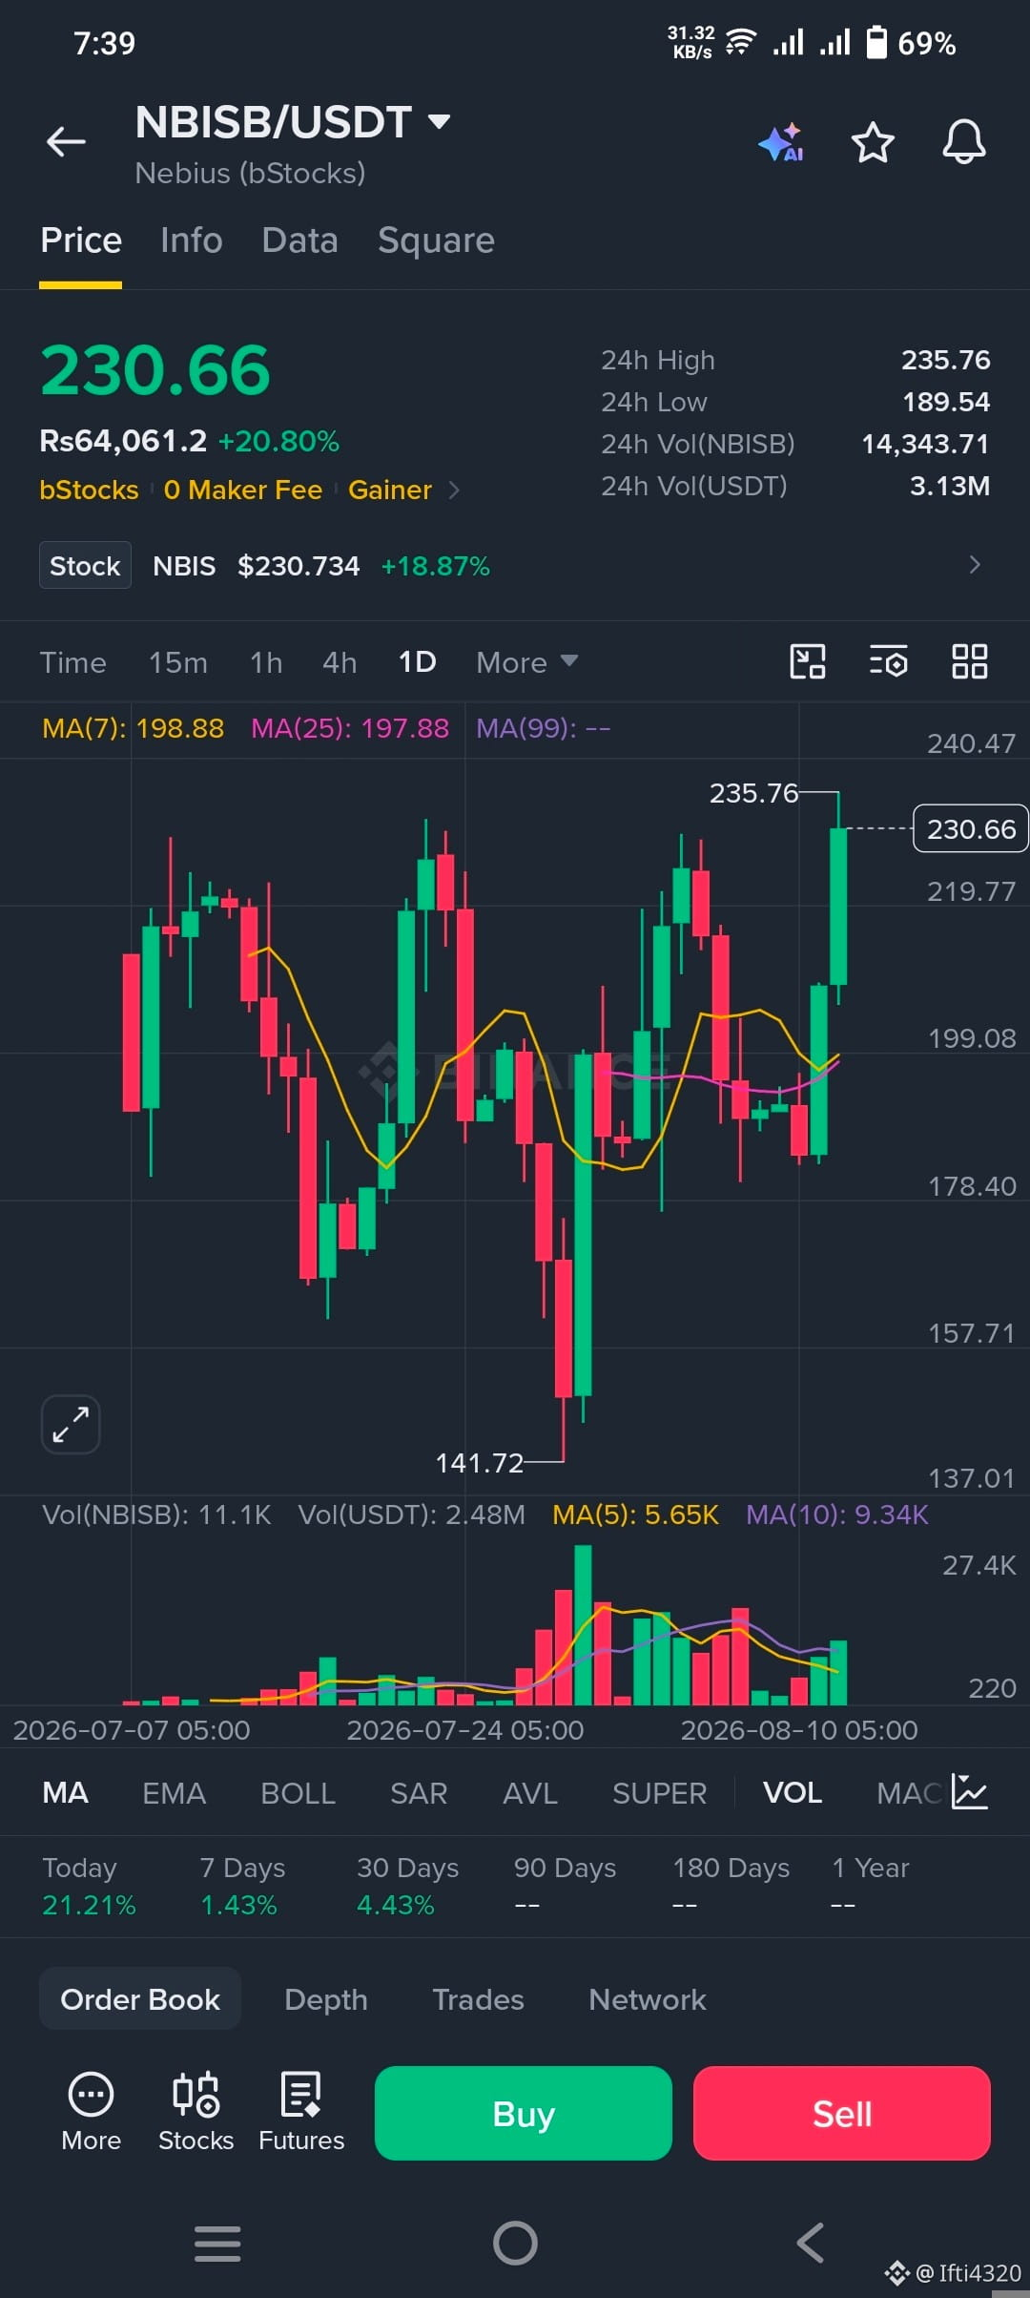Switch to the Square tab
1030x2298 pixels.
tap(436, 240)
